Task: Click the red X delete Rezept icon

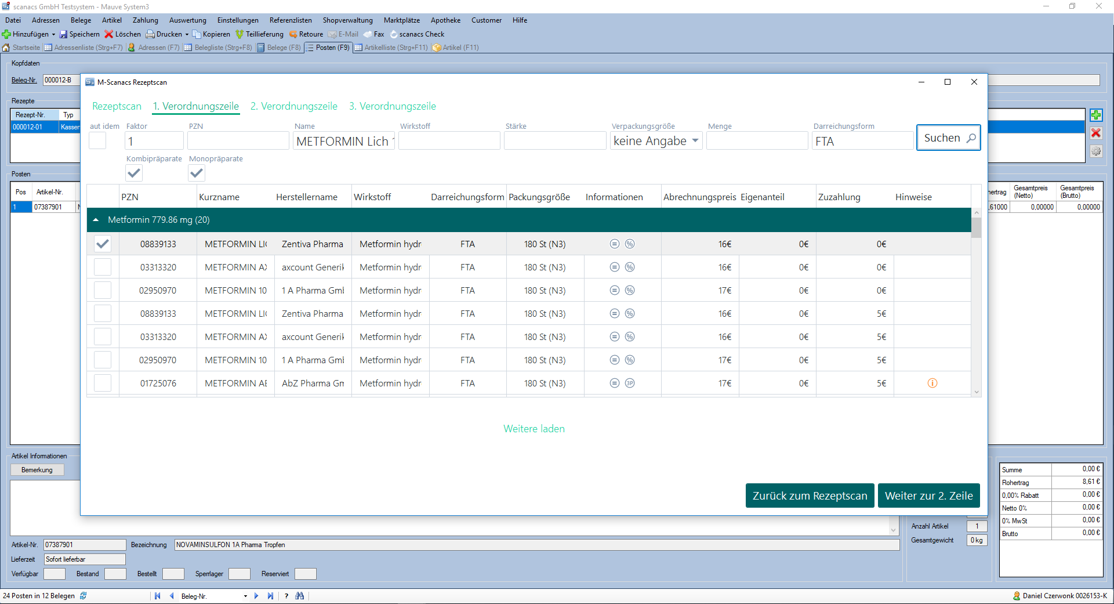Action: (1095, 133)
